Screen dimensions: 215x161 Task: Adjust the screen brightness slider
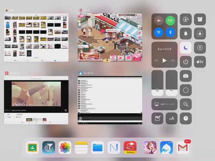tap(158, 83)
